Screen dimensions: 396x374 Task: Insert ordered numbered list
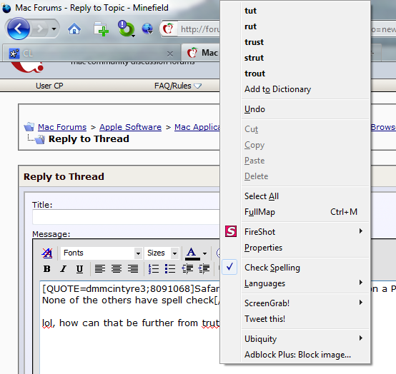point(154,269)
